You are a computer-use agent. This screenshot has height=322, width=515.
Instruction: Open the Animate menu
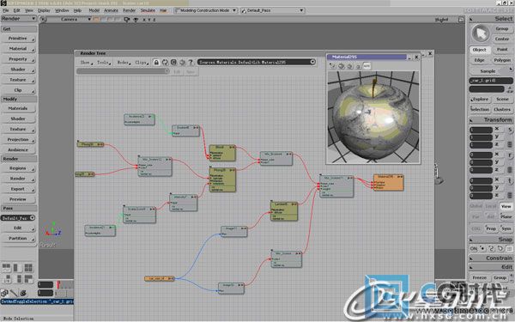(111, 10)
